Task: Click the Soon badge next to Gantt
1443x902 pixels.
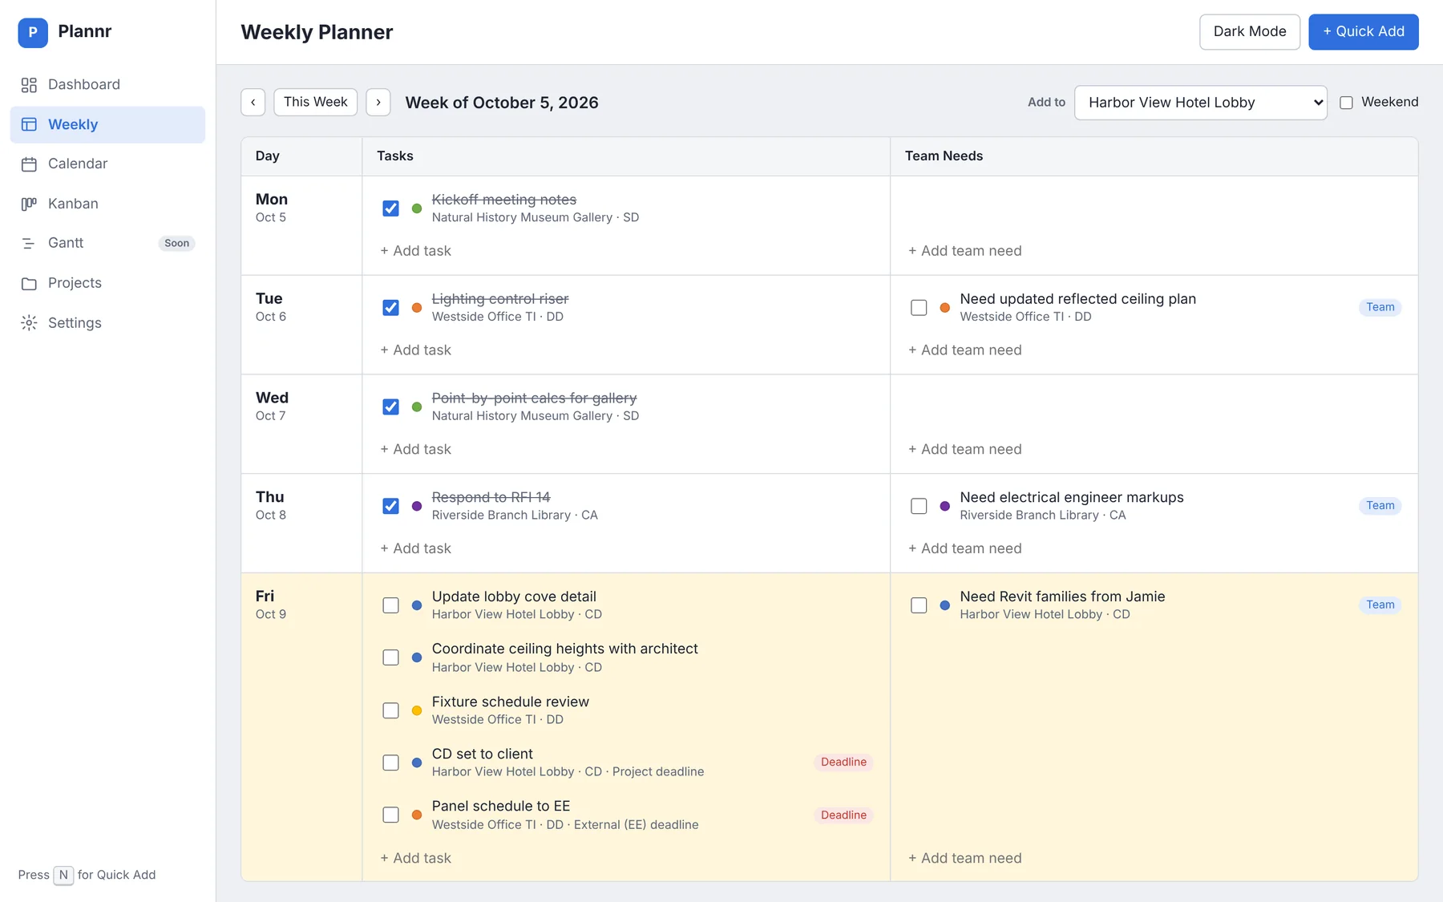Action: coord(177,243)
